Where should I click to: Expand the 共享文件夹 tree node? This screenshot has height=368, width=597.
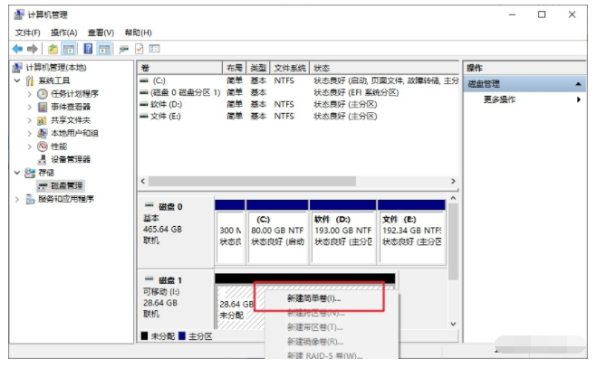29,119
